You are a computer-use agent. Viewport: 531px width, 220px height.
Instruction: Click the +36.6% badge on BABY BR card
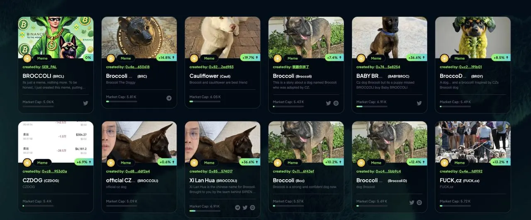tap(417, 58)
